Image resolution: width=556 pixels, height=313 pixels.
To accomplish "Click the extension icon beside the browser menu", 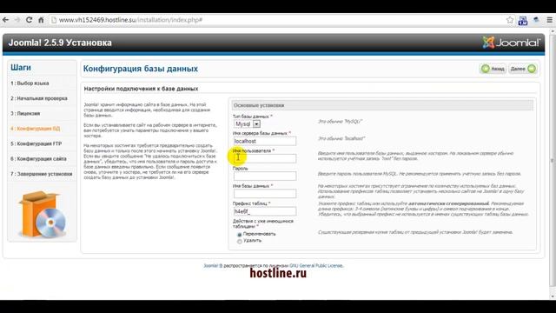I will coord(536,20).
